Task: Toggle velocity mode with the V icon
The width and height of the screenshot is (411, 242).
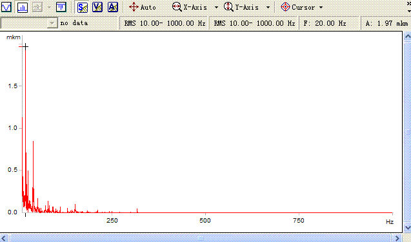Action: click(x=97, y=7)
